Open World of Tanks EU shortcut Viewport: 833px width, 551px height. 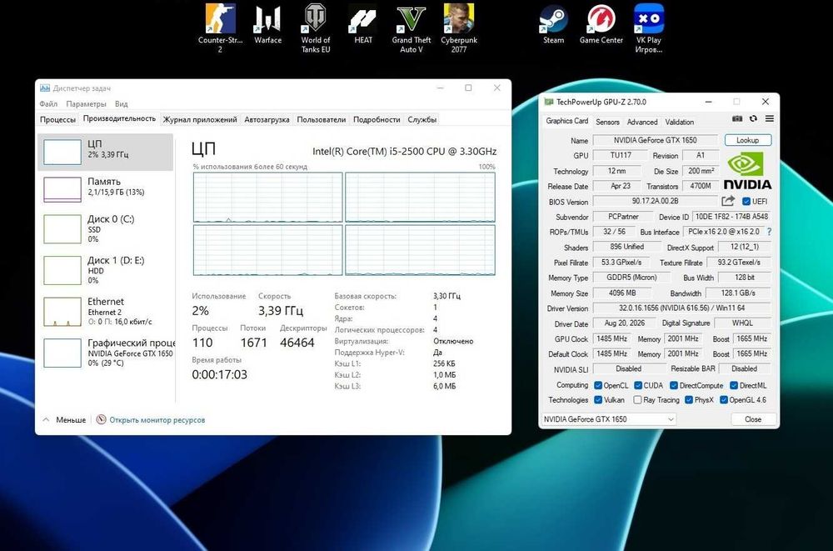[316, 28]
